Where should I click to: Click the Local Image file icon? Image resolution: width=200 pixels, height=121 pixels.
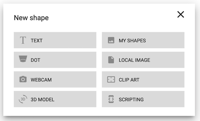111,60
